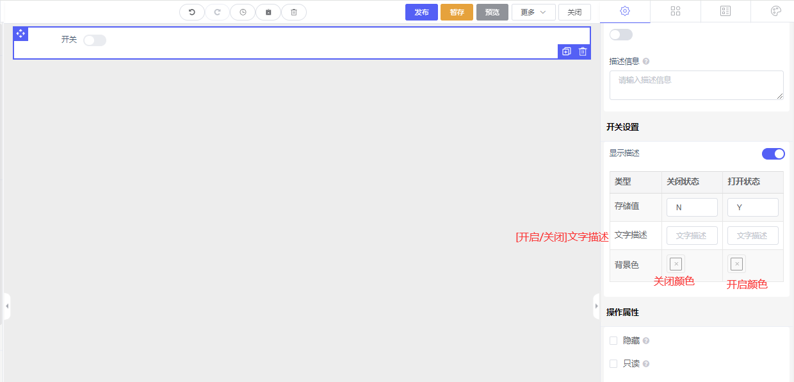794x382 pixels.
Task: Pick the 关闭状态 background color swatch
Action: pyautogui.click(x=676, y=264)
